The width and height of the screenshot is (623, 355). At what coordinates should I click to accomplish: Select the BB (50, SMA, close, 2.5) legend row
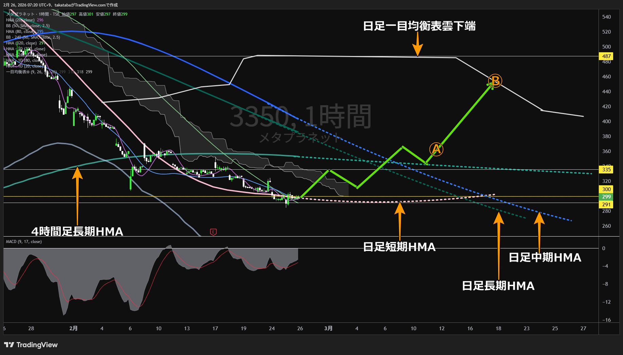[x=28, y=26]
